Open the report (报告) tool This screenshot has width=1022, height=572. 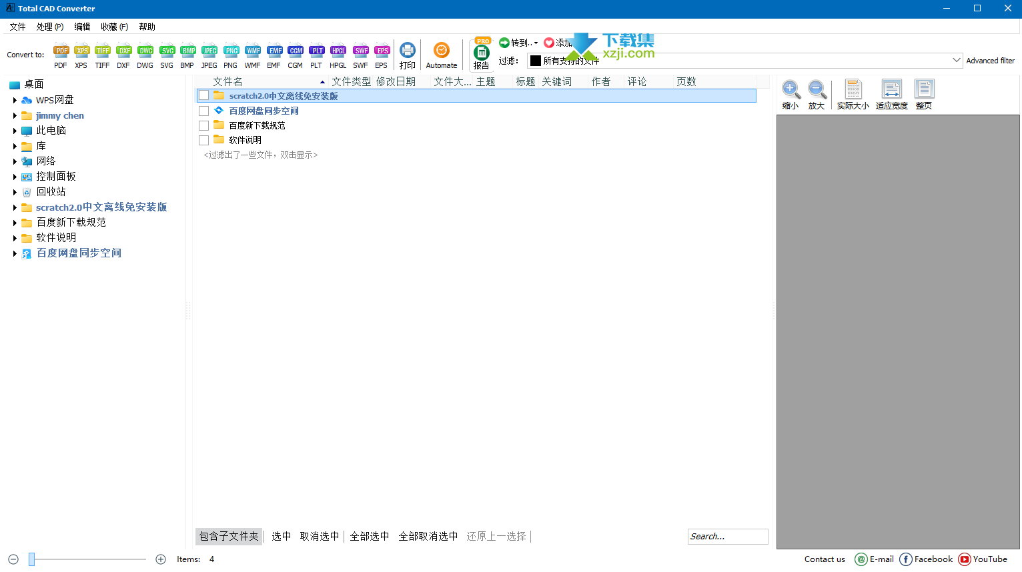click(482, 55)
